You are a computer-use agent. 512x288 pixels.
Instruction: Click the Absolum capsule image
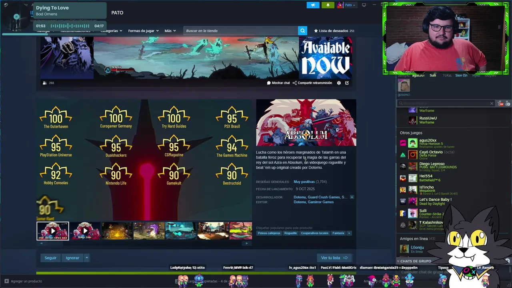(306, 122)
